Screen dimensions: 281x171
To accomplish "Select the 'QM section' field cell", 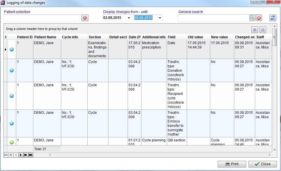I will (177, 141).
